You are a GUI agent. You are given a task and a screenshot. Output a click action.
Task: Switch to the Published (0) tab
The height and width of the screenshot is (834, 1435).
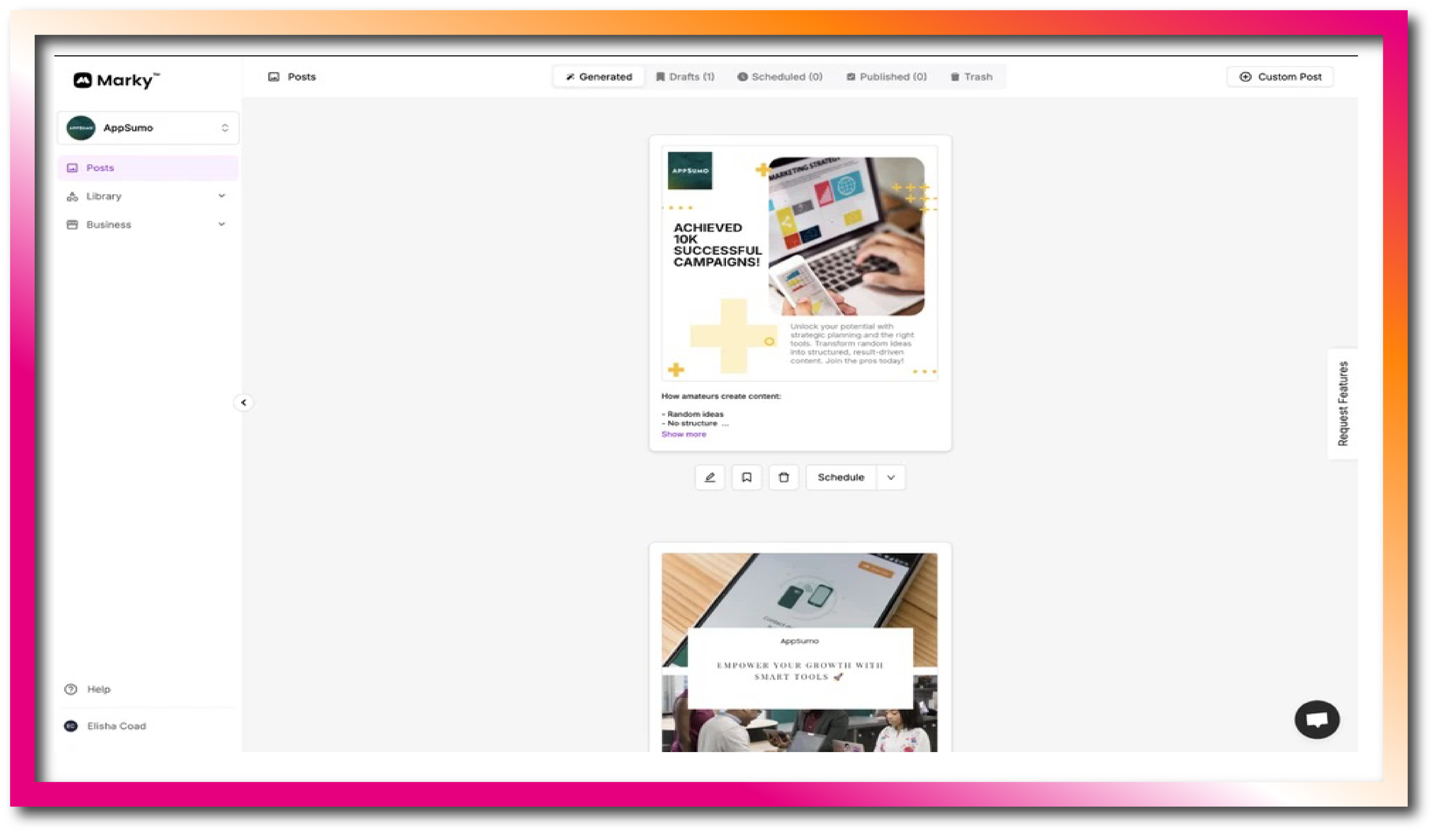887,76
